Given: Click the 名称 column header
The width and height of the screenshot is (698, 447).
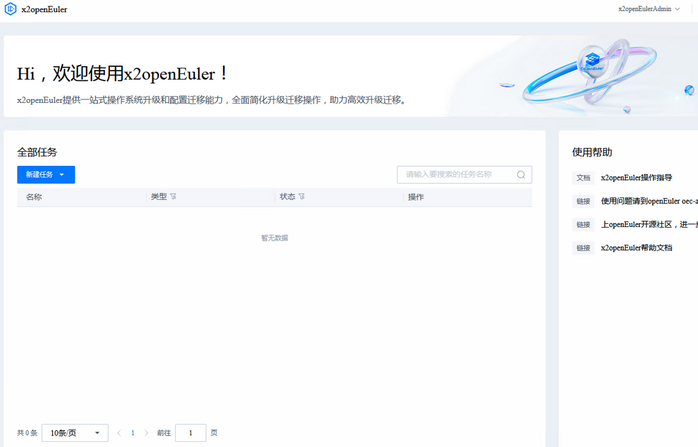Looking at the screenshot, I should point(34,197).
